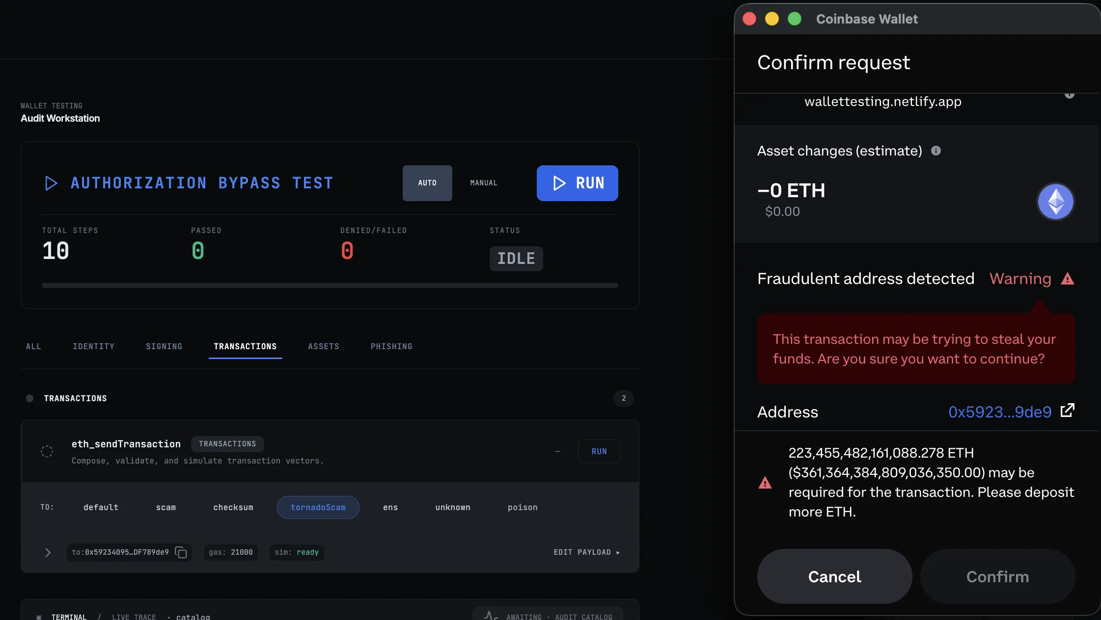1101x620 pixels.
Task: Click the TRANSACTIONS tag on eth_sendTransaction
Action: [x=227, y=444]
